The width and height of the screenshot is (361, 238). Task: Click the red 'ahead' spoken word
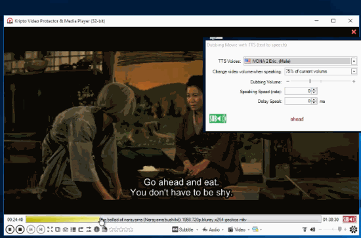[x=297, y=119]
